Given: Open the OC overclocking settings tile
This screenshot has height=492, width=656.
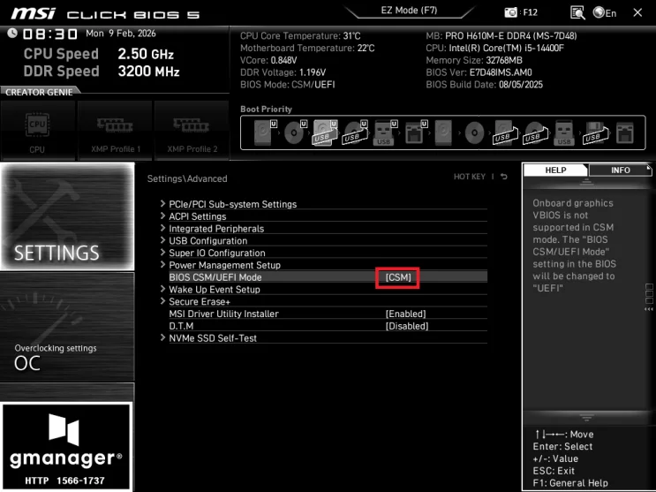Looking at the screenshot, I should click(x=67, y=327).
